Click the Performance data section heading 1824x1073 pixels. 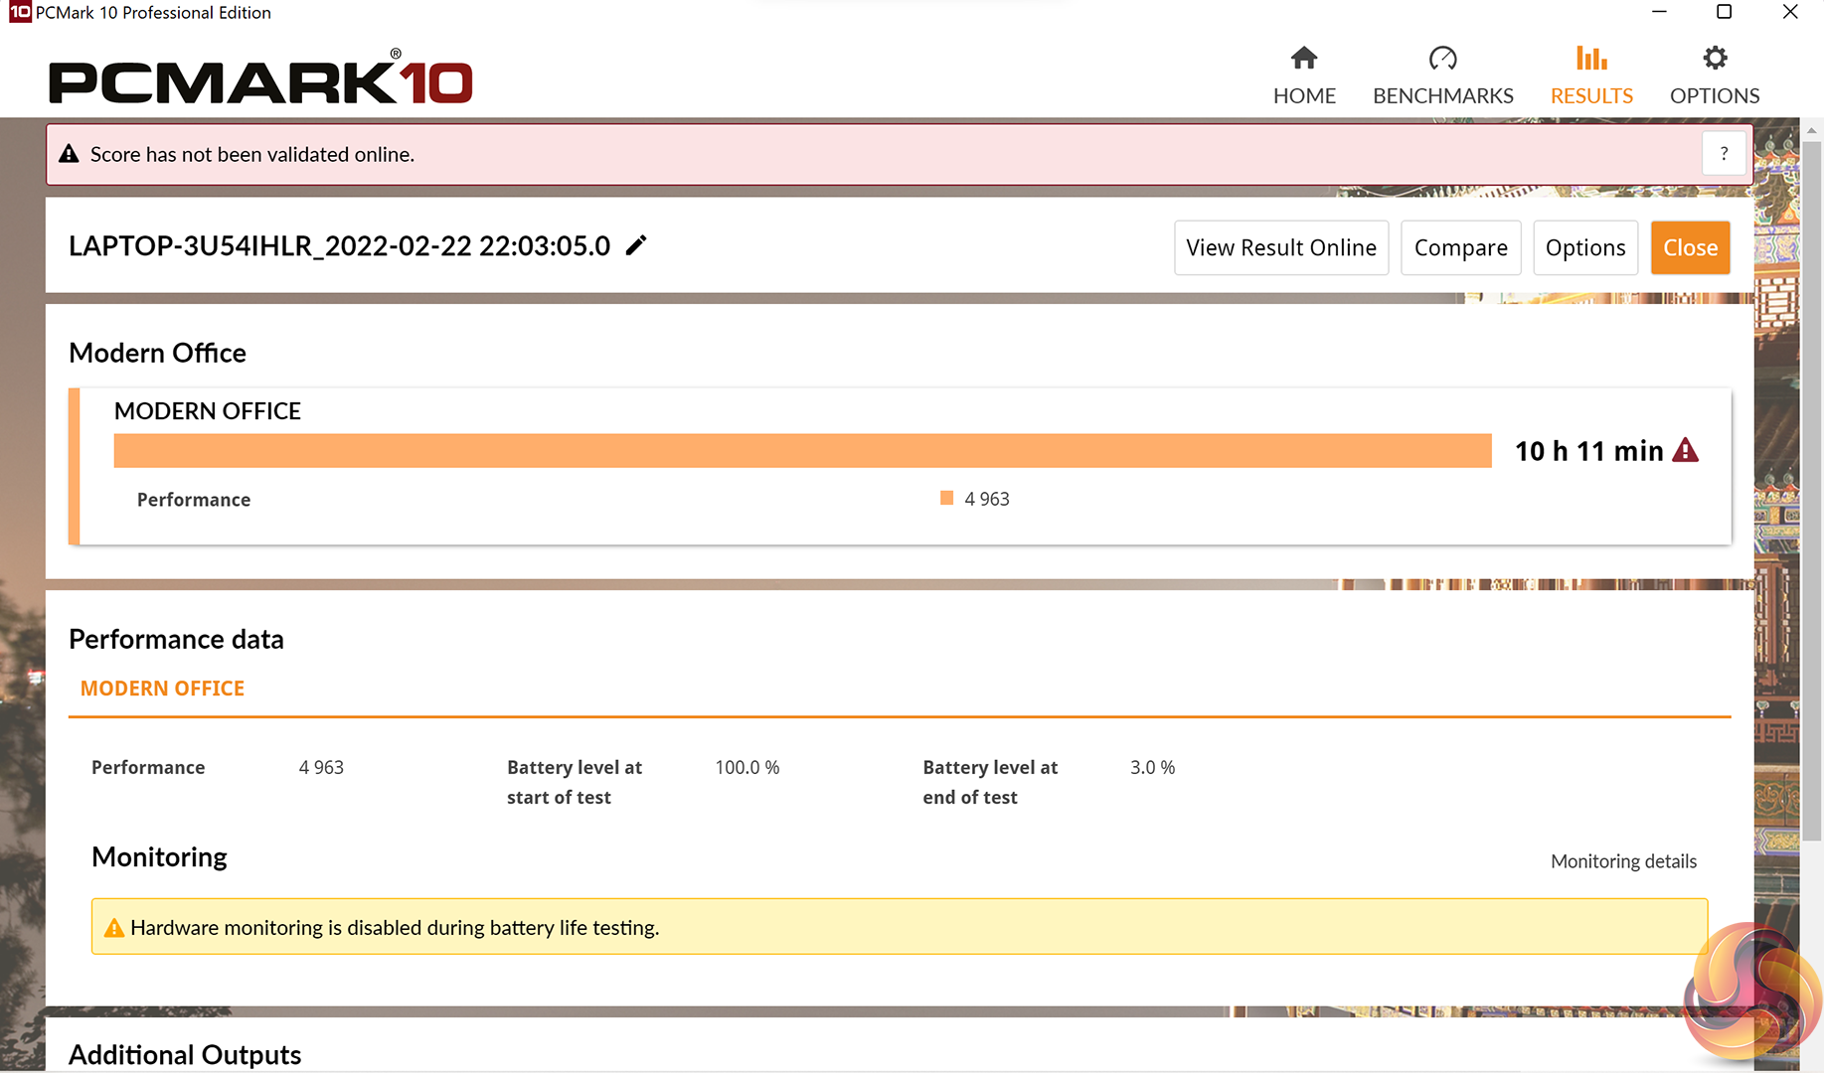pos(176,639)
